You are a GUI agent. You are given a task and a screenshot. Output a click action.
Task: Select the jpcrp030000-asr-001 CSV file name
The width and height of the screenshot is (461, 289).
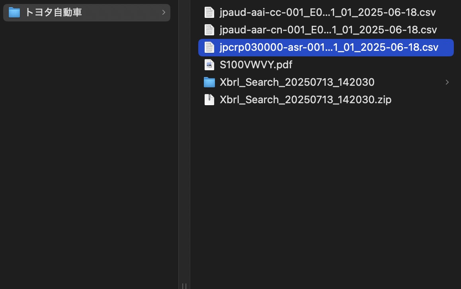click(x=329, y=47)
